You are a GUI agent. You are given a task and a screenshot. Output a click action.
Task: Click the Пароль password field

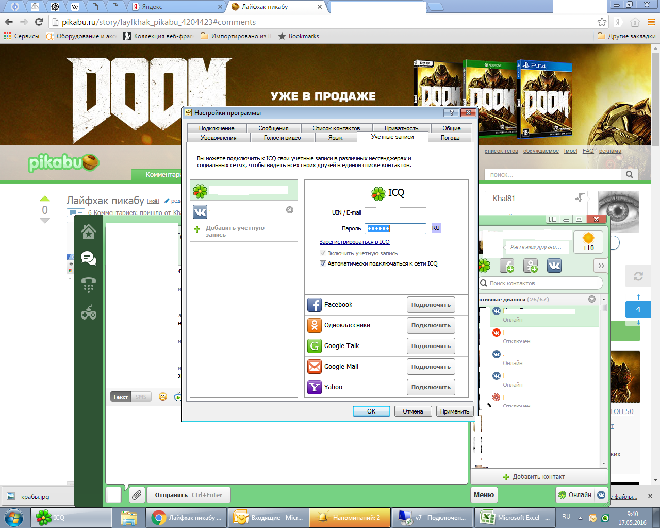point(395,228)
